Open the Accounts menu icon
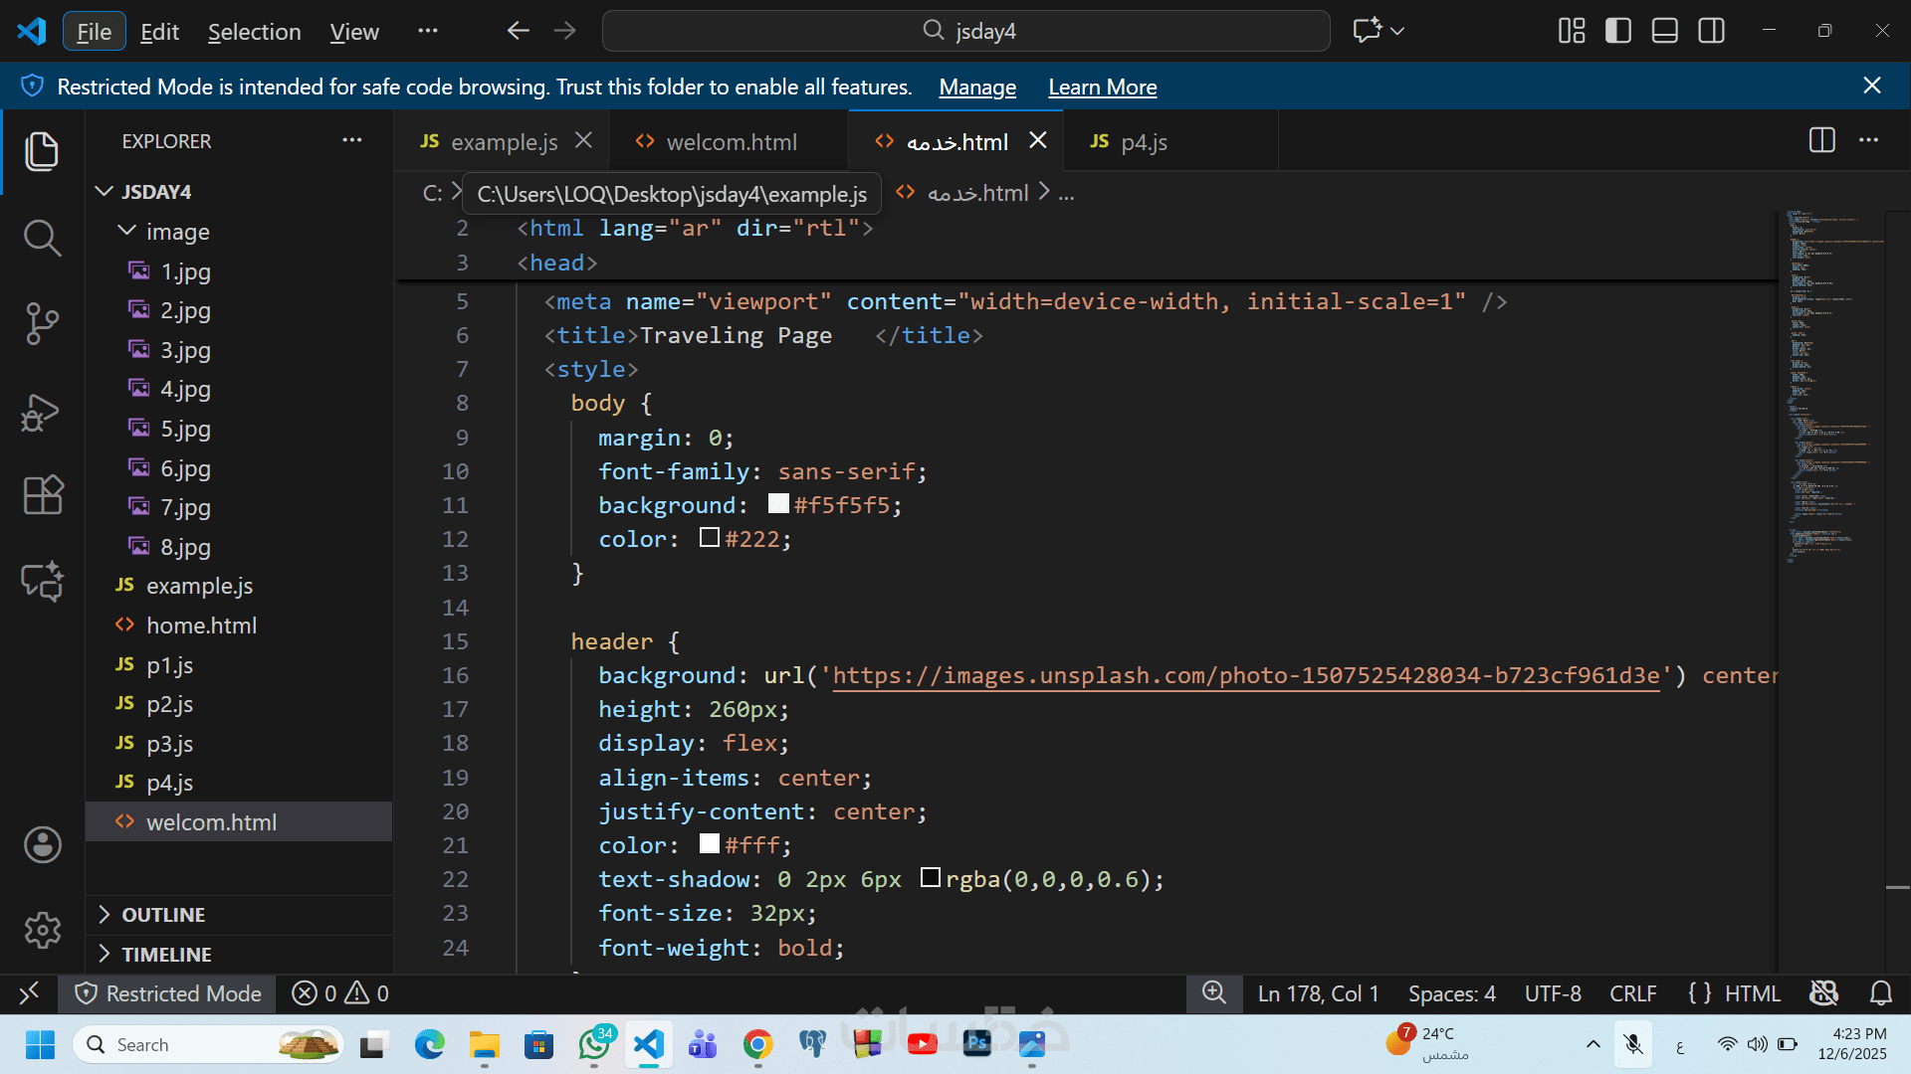Image resolution: width=1911 pixels, height=1074 pixels. click(x=42, y=845)
